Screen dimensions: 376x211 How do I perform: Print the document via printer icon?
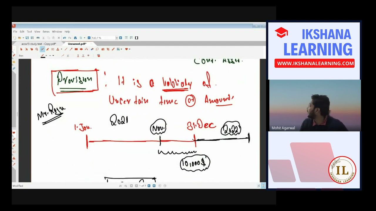pos(38,38)
